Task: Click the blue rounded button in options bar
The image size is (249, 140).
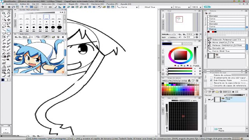Action: [207, 7]
